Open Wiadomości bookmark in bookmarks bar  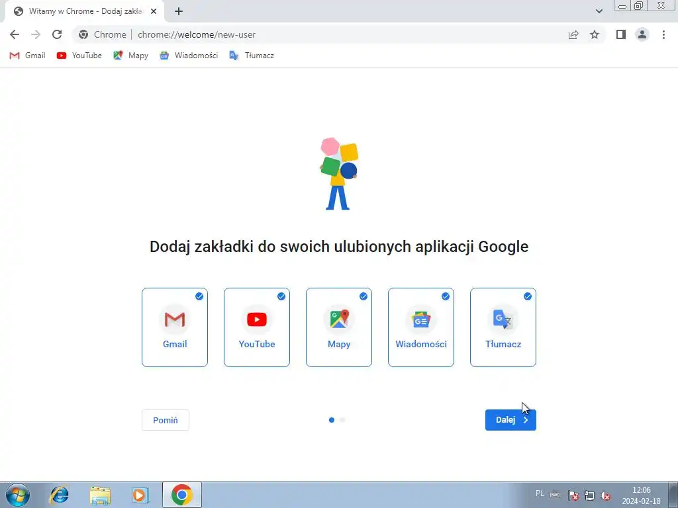pos(189,56)
